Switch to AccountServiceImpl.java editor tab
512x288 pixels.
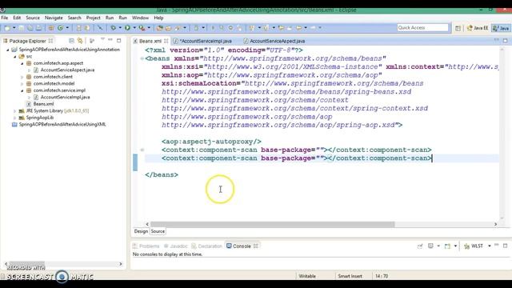click(x=202, y=41)
